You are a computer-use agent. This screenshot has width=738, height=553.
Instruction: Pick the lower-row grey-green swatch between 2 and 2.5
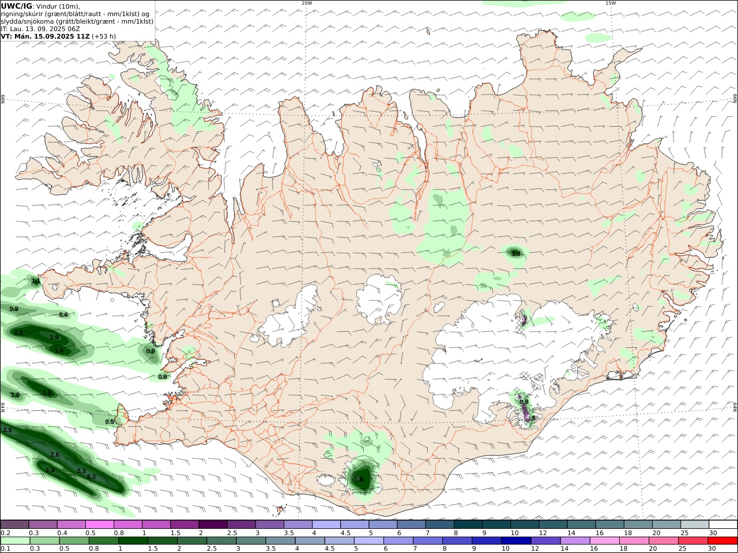click(192, 541)
